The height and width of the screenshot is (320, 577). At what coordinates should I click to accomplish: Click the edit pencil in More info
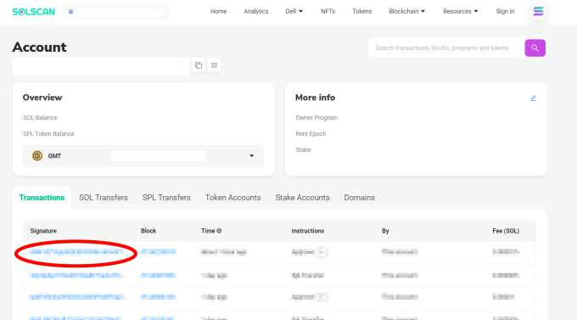pos(533,98)
